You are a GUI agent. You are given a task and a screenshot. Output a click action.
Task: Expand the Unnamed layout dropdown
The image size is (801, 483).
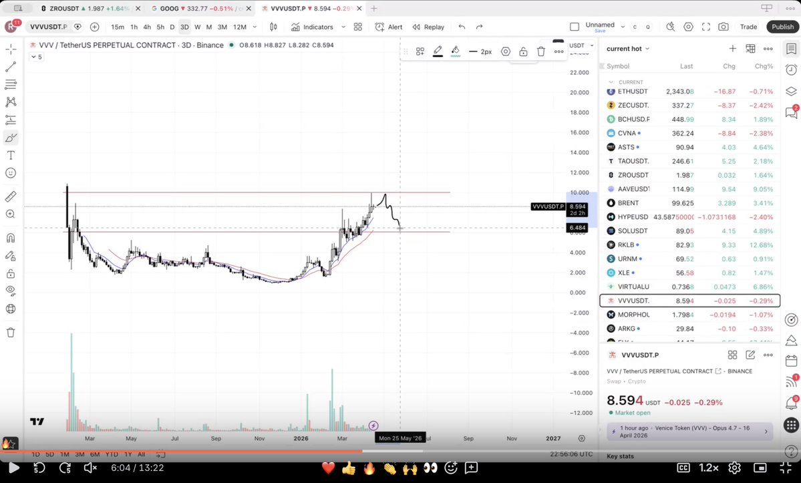tap(623, 27)
